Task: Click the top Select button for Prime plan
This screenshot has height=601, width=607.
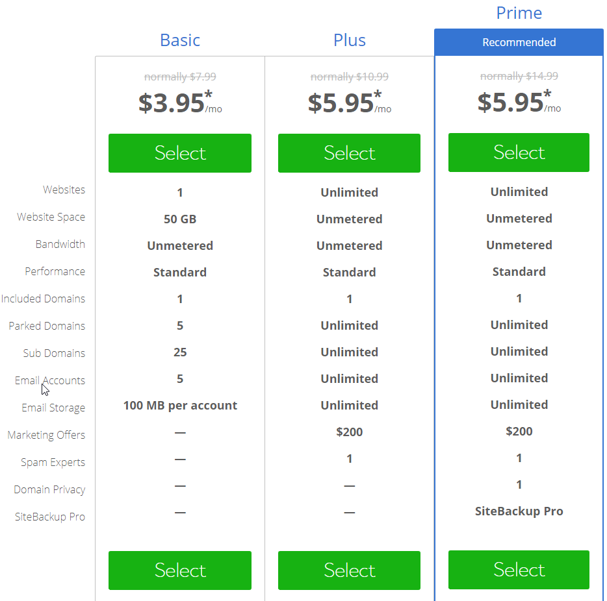Action: tap(519, 153)
